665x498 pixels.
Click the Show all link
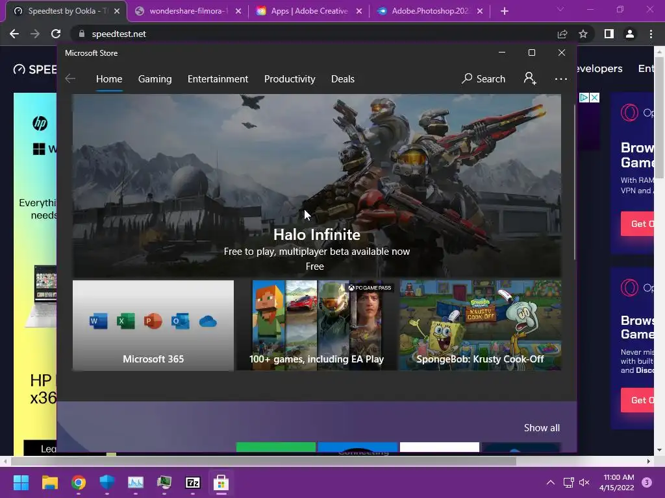tap(542, 428)
